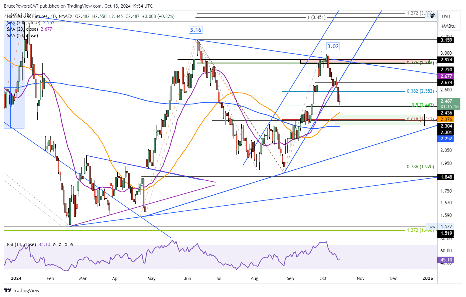
Task: Select the 2.436 price axis label
Action: pyautogui.click(x=446, y=113)
